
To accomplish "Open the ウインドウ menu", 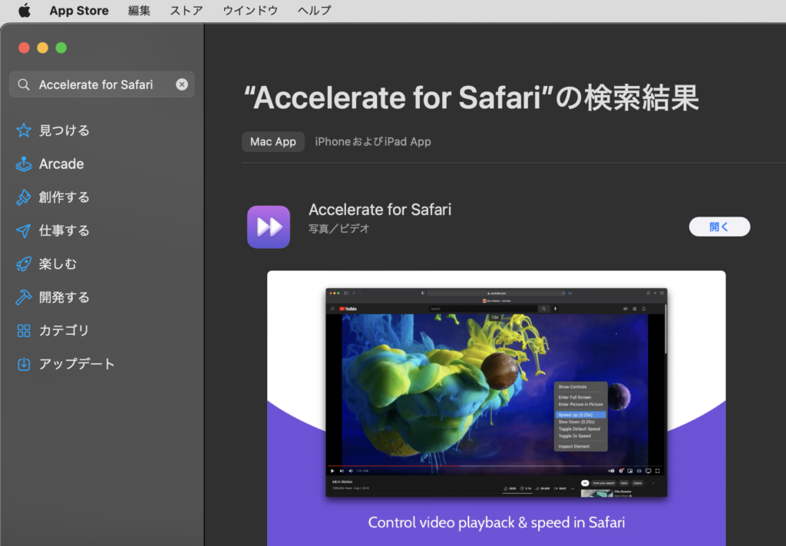I will pyautogui.click(x=250, y=10).
